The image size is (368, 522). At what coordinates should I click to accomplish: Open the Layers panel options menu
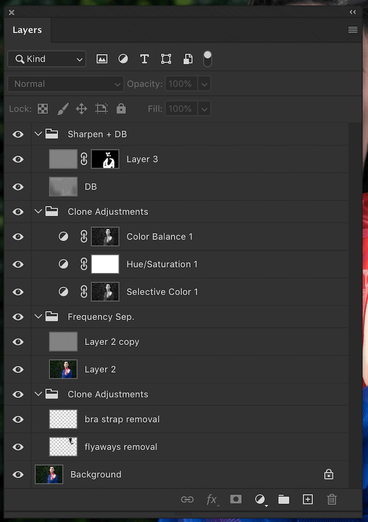pos(353,30)
